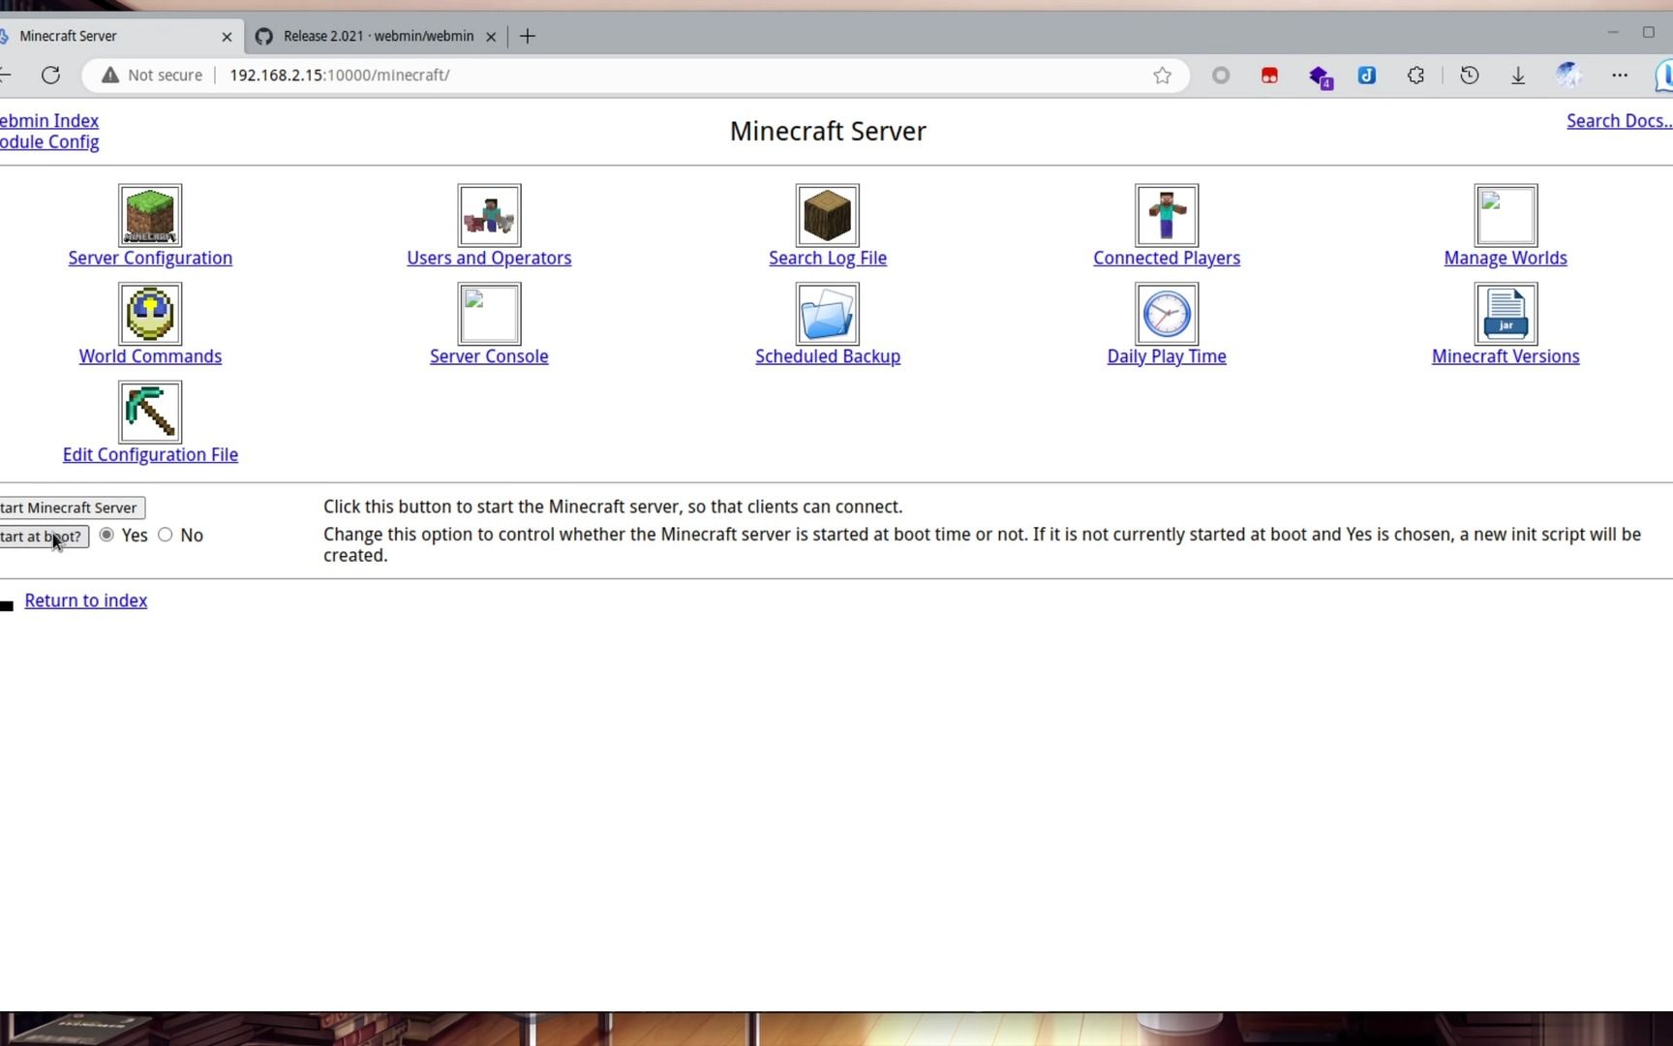Click the Search Log File link
The width and height of the screenshot is (1673, 1046).
[828, 258]
